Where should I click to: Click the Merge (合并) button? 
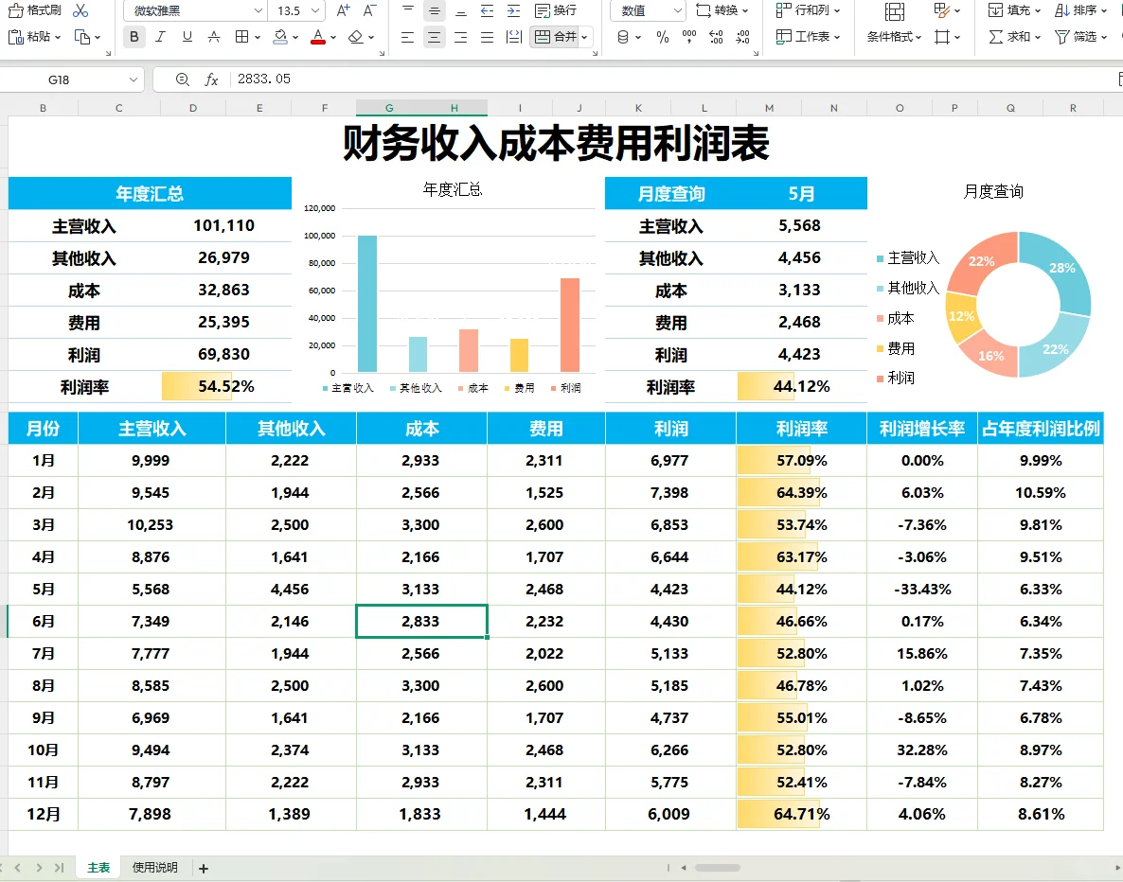click(x=555, y=37)
